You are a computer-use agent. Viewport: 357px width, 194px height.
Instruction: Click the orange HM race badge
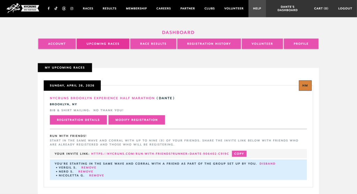(305, 85)
